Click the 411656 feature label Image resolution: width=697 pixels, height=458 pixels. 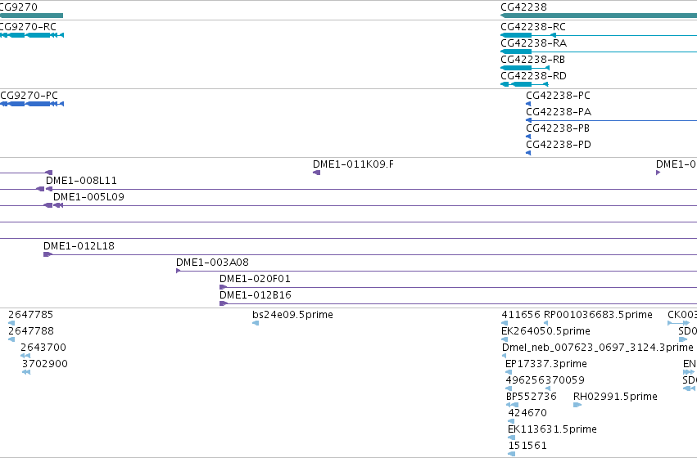coord(521,315)
